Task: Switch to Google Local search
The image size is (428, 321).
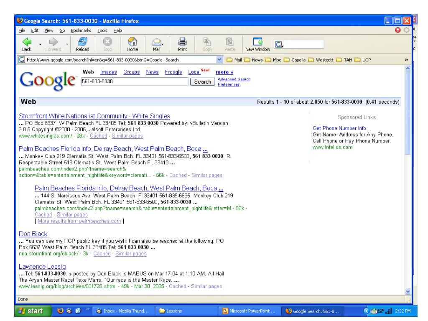Action: [194, 72]
